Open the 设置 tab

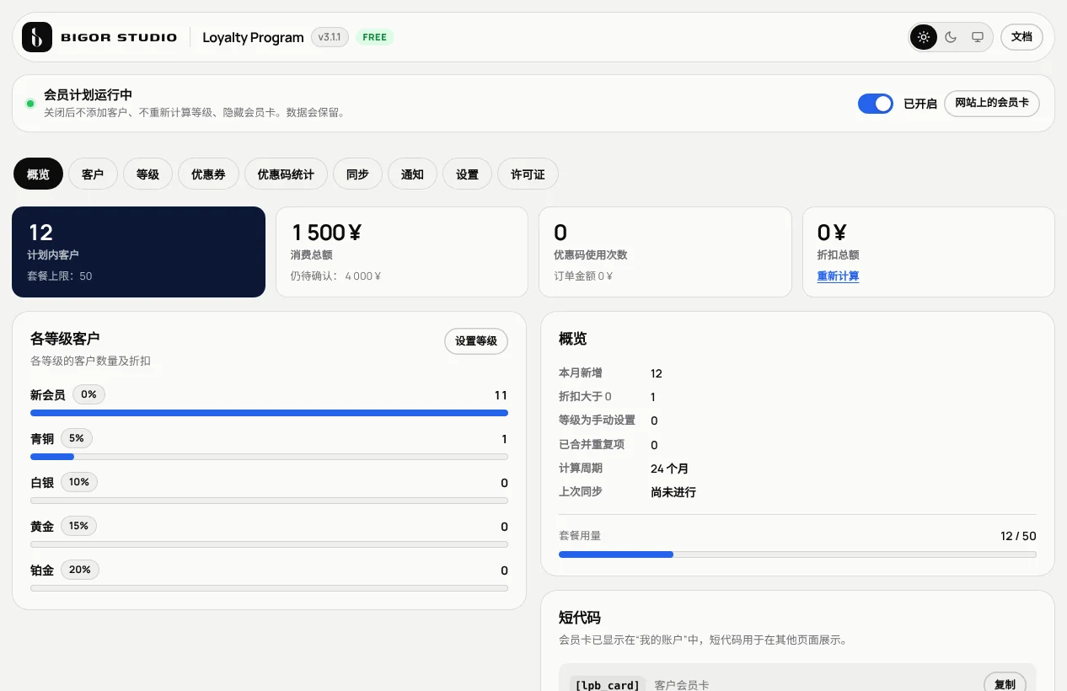[x=467, y=174]
